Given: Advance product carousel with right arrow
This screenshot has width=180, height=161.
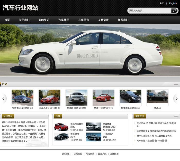Looking at the screenshot, I should tap(176, 98).
